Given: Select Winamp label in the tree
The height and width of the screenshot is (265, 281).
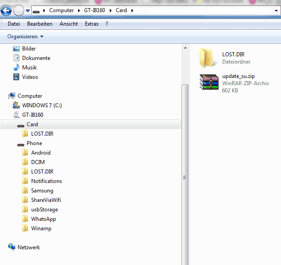Looking at the screenshot, I should click(x=41, y=228).
